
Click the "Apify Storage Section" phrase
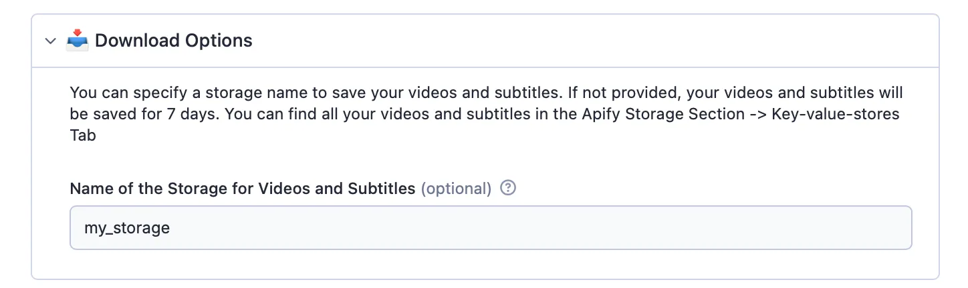(x=669, y=114)
